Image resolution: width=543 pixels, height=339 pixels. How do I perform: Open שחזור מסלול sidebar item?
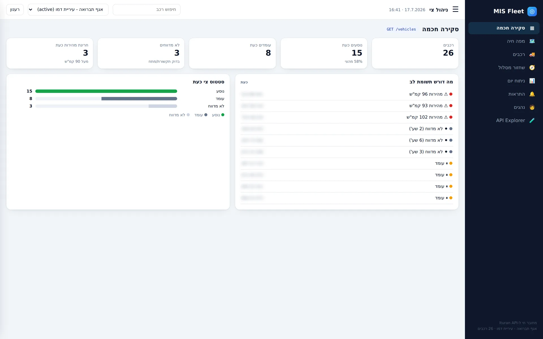pyautogui.click(x=504, y=68)
